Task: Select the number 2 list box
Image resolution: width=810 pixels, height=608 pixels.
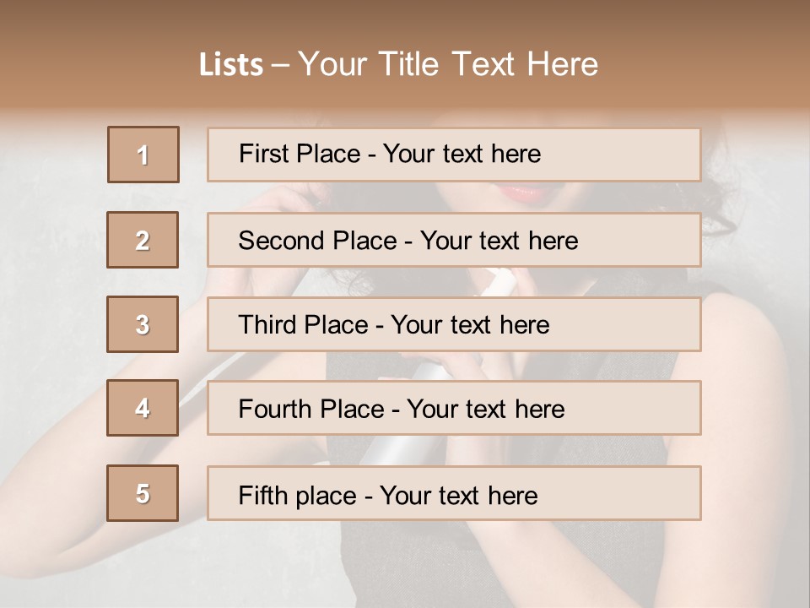Action: coord(143,240)
